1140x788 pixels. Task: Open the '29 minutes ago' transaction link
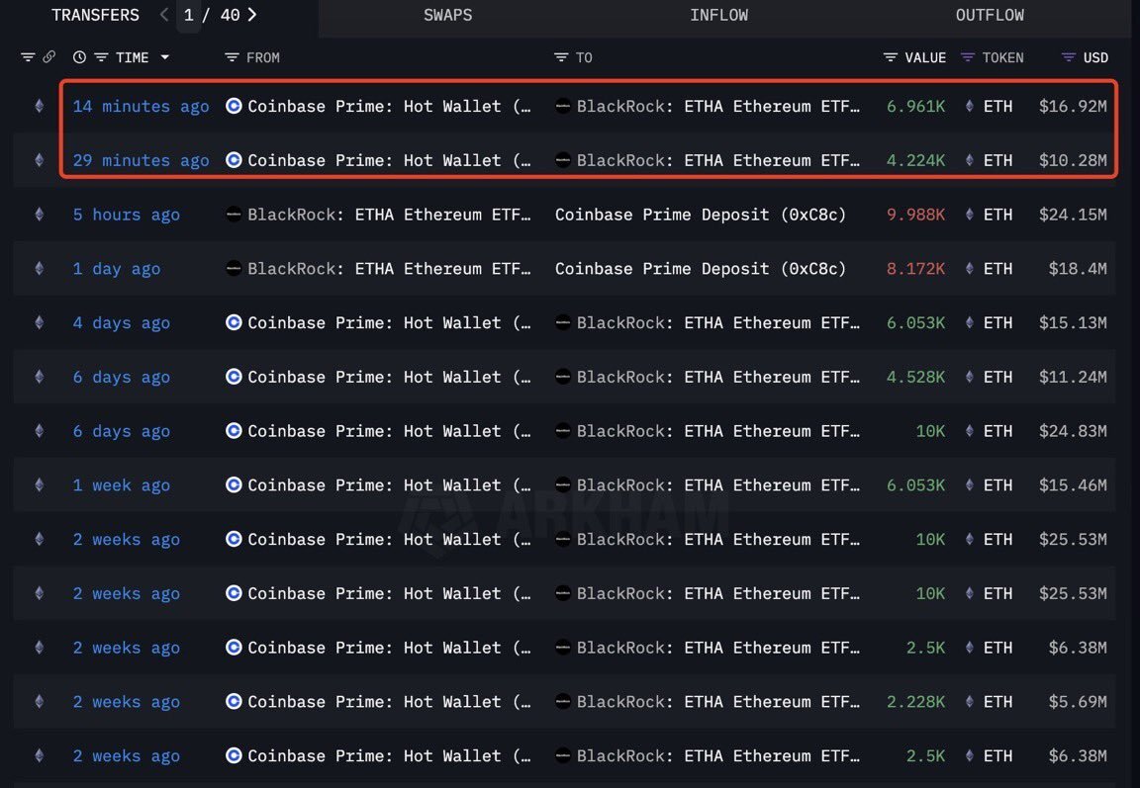[142, 160]
